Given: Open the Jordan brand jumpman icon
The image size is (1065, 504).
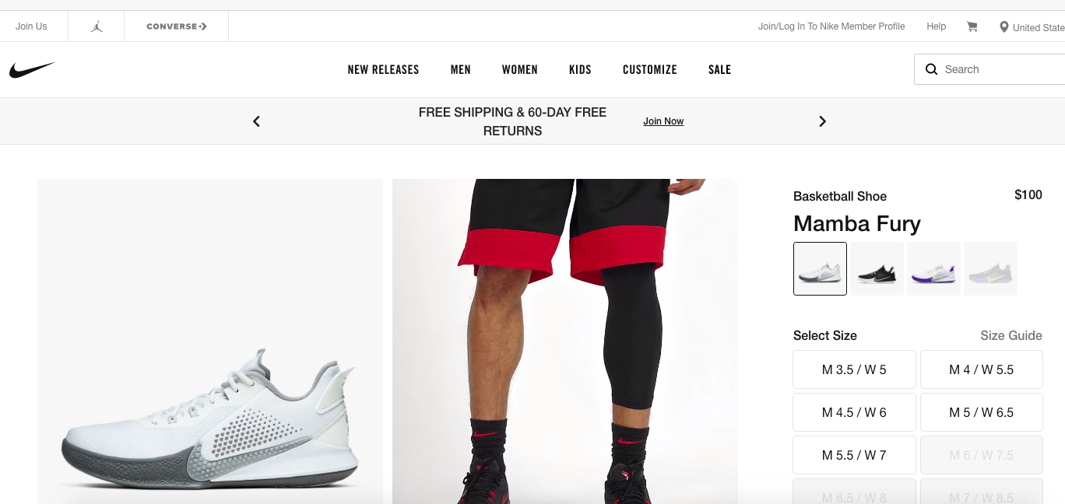Looking at the screenshot, I should 97,26.
